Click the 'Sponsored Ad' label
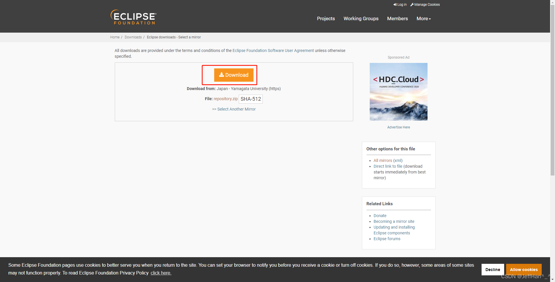The width and height of the screenshot is (555, 282). click(399, 57)
